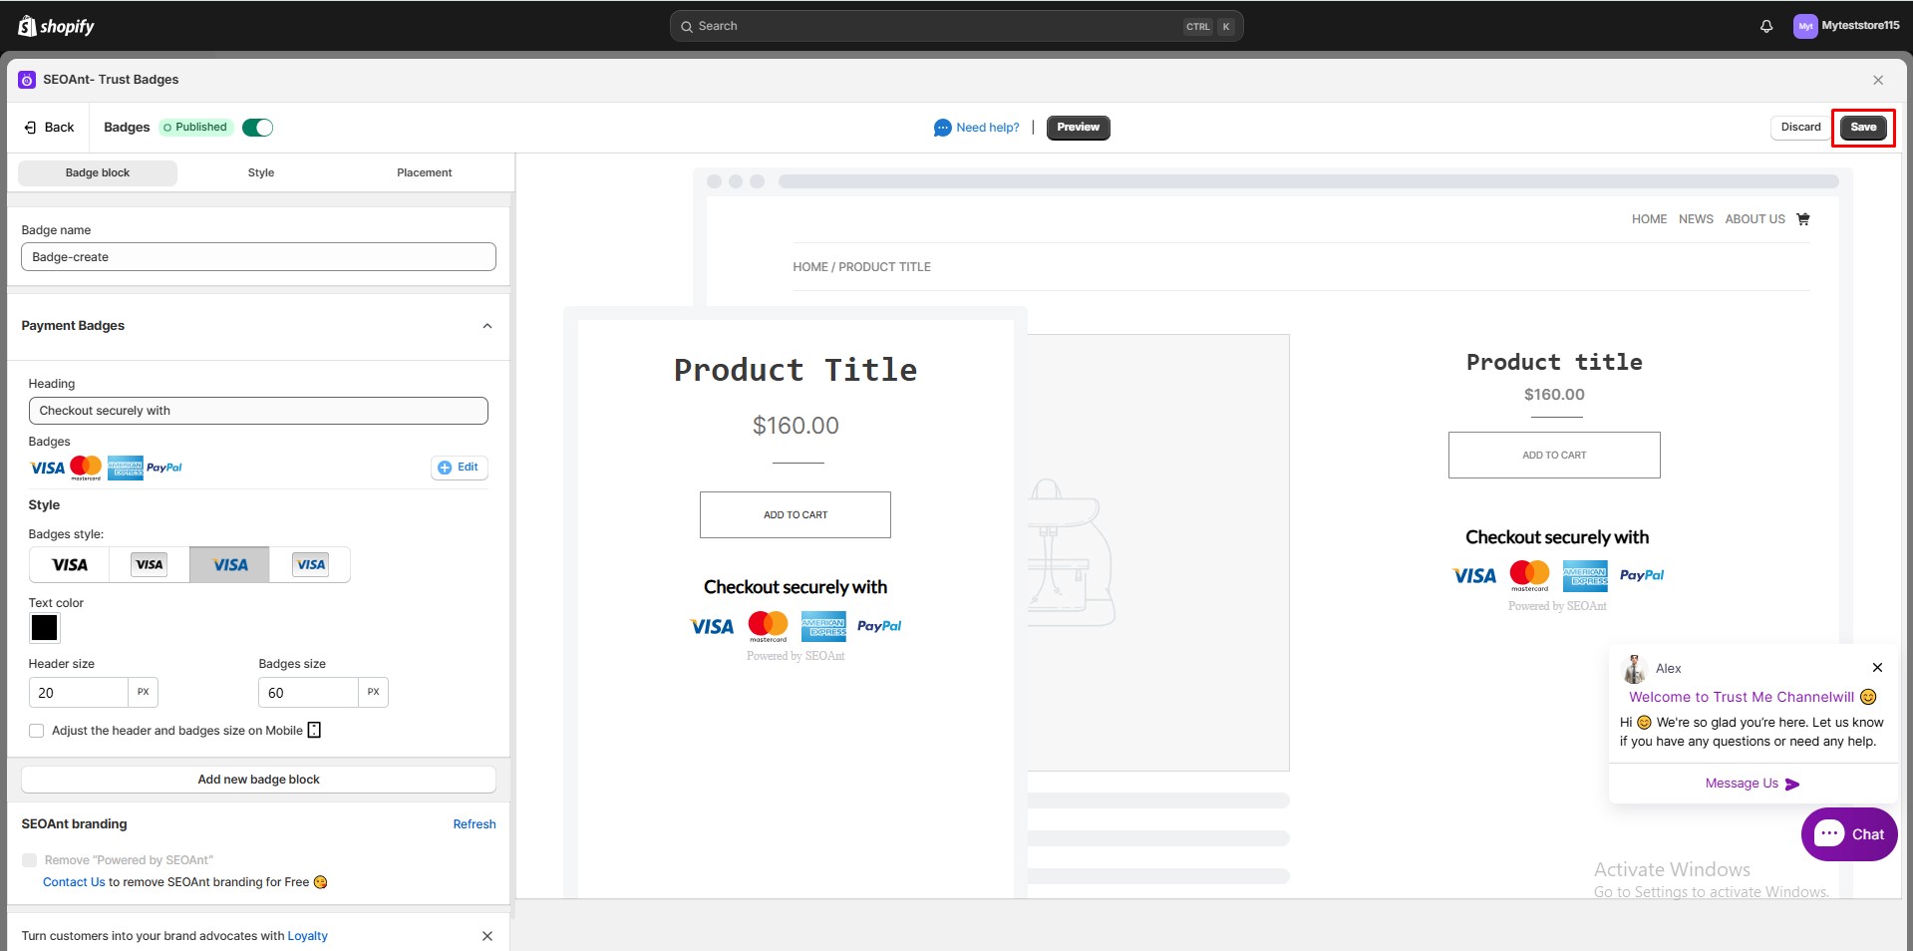Select the plain Visa badge style
Viewport: 1913px width, 951px height.
[x=69, y=565]
